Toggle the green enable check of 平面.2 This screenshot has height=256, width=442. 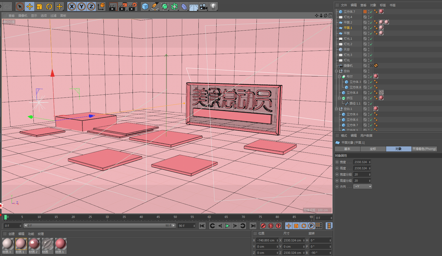tap(371, 23)
